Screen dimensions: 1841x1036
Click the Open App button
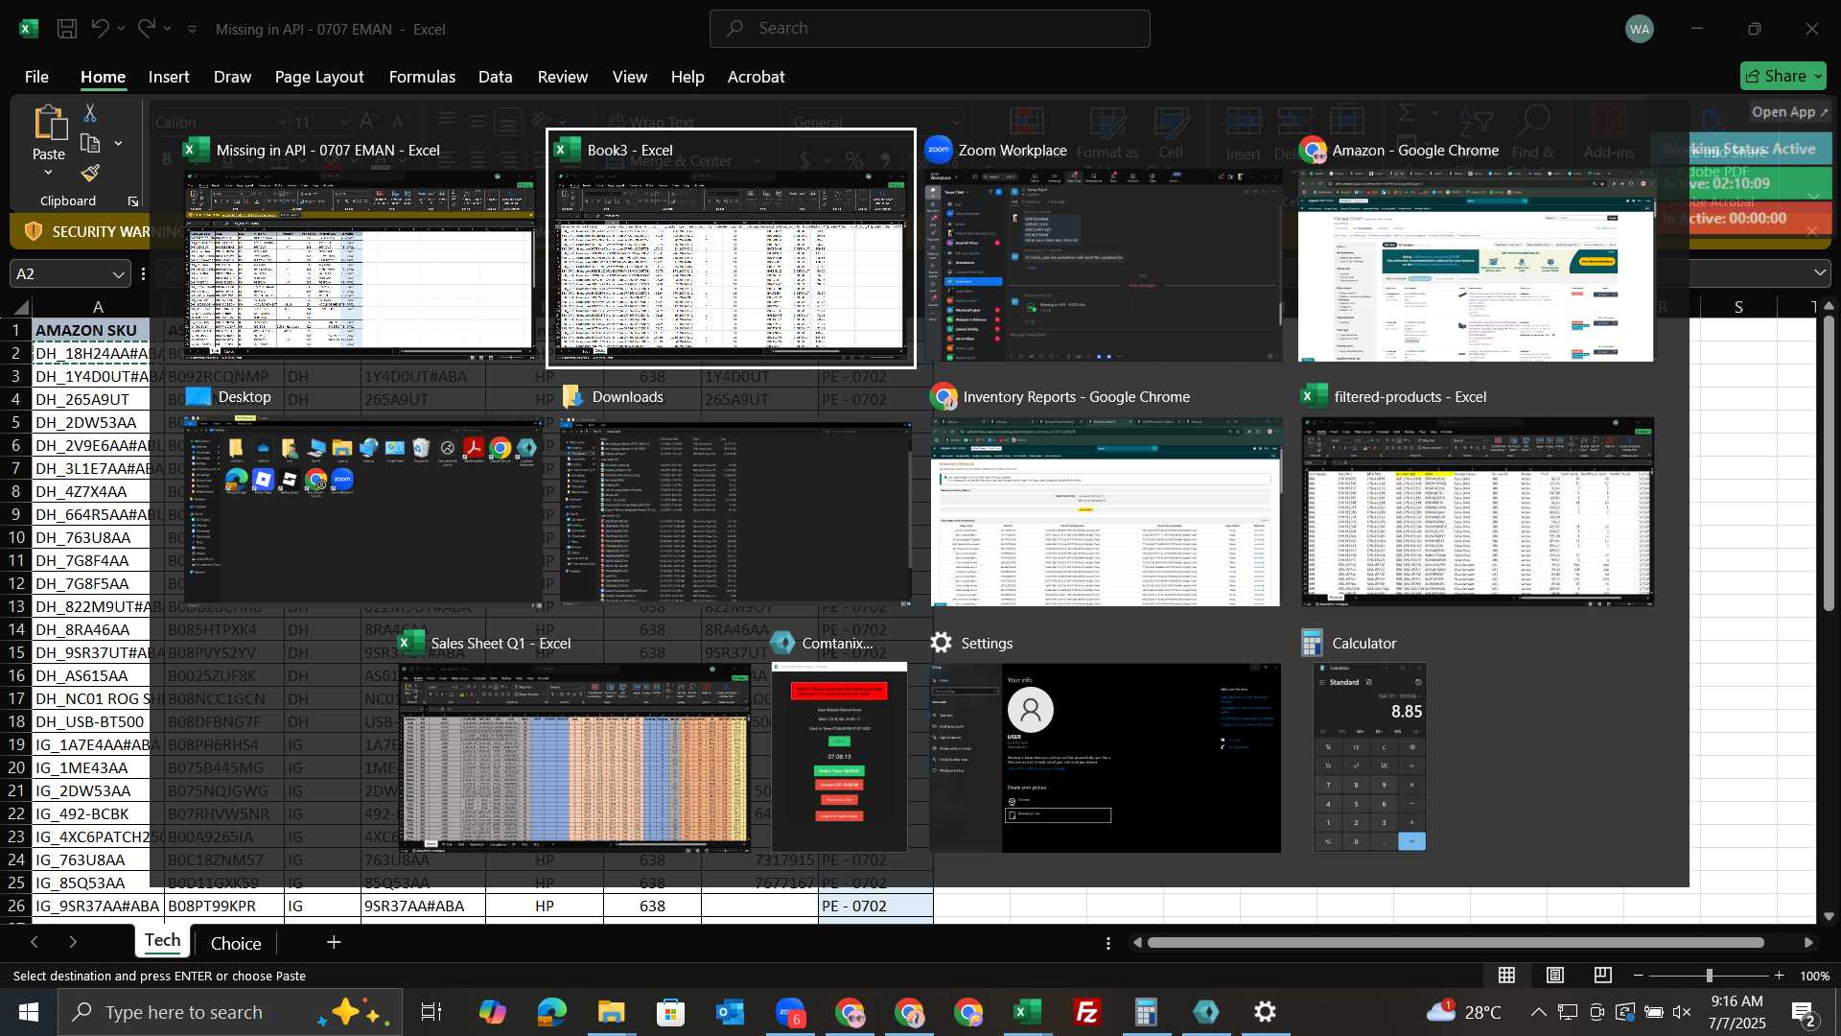tap(1789, 112)
